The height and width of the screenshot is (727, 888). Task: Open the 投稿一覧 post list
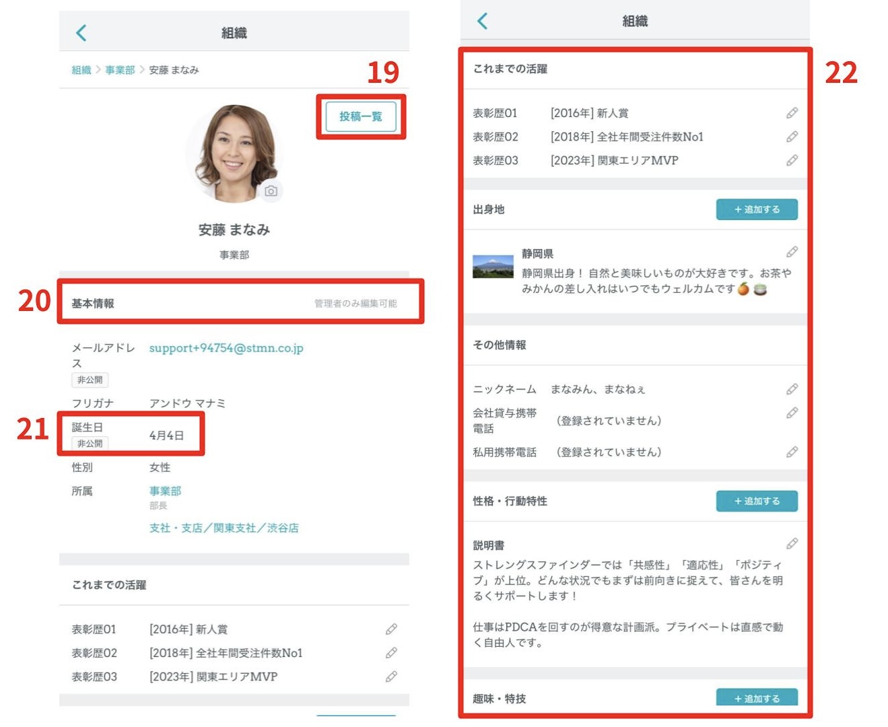click(360, 116)
